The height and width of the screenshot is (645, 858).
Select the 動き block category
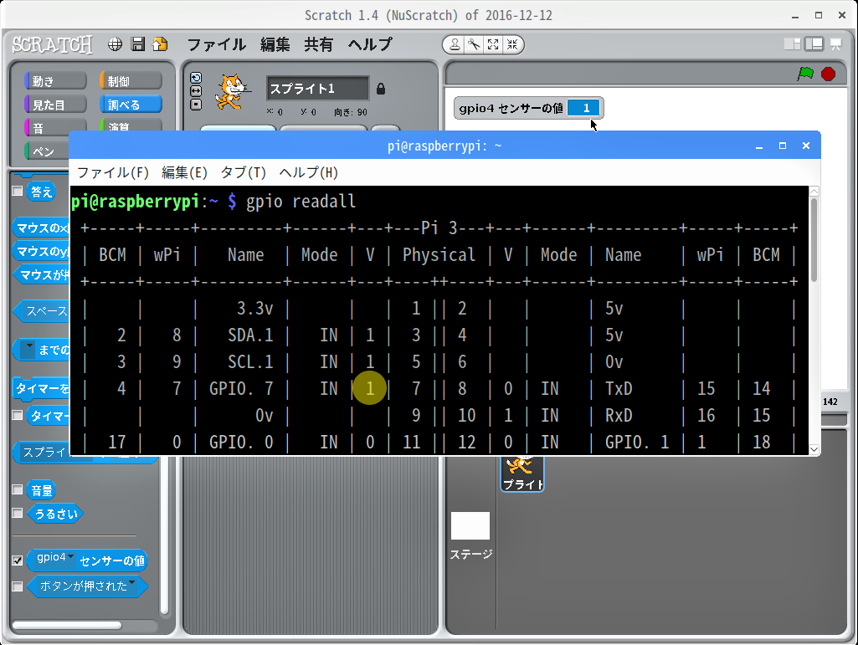(55, 81)
